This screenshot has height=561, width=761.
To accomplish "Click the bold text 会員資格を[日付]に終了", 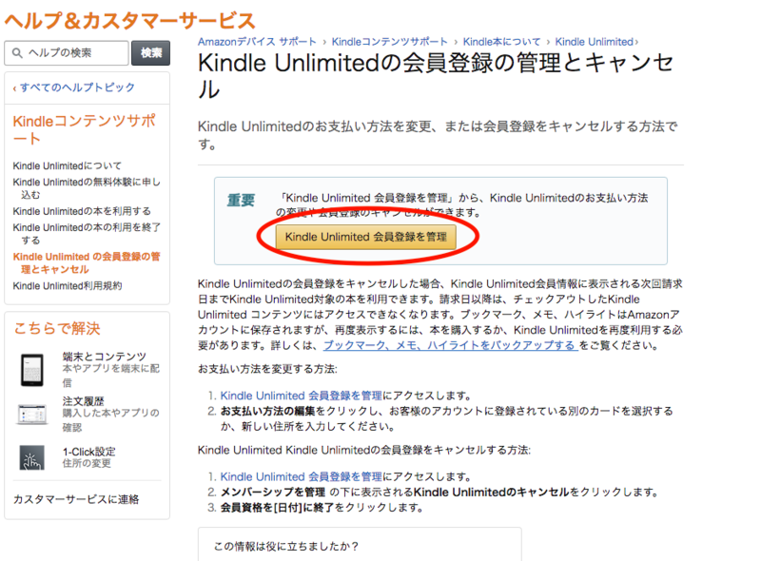I will click(277, 508).
